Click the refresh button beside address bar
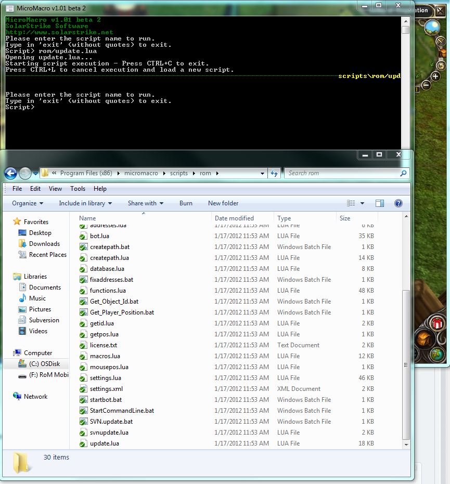Viewport: 450px width, 484px height. point(275,173)
